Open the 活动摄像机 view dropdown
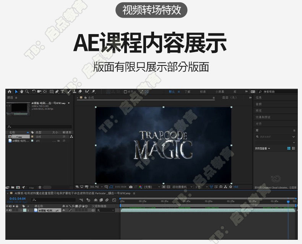Screen dimensions: 302x244 click(181, 187)
